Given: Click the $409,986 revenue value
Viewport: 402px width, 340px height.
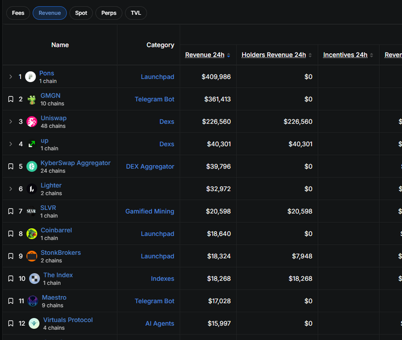Looking at the screenshot, I should (216, 77).
